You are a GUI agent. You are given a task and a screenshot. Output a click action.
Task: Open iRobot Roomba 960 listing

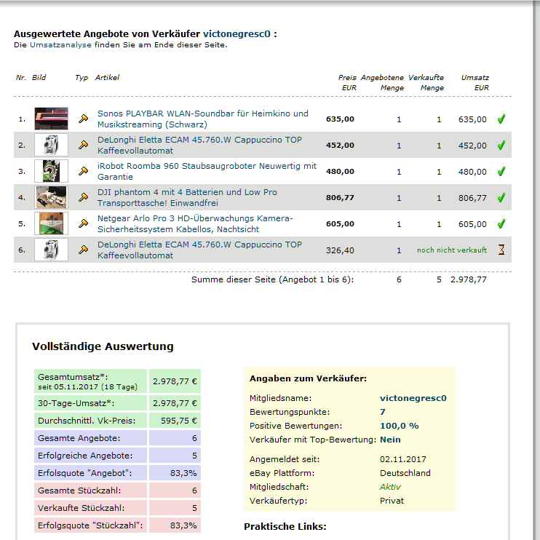[207, 171]
